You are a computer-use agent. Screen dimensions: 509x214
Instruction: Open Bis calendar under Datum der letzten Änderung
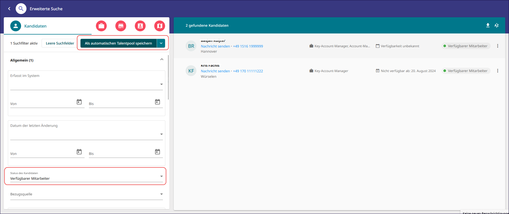(158, 152)
